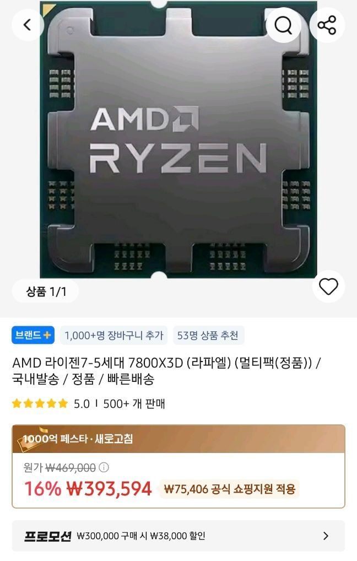Tap the share icon
Image resolution: width=357 pixels, height=561 pixels.
coord(327,25)
